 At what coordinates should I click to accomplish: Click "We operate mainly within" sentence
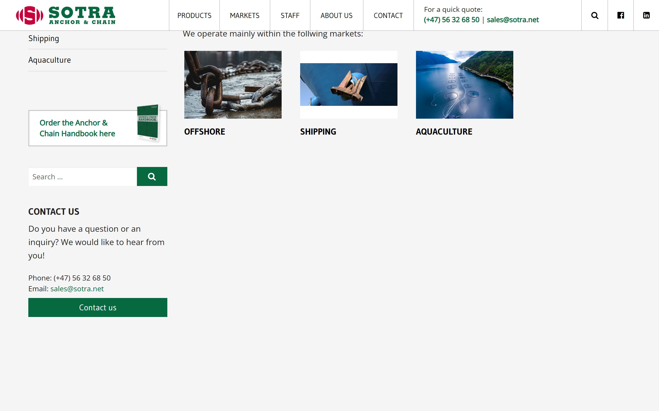pos(273,34)
